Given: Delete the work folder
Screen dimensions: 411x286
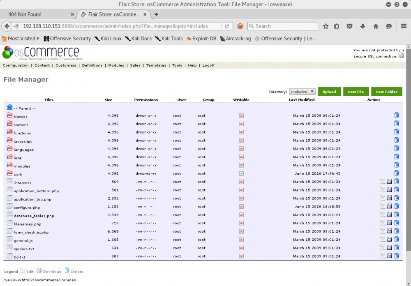Looking at the screenshot, I should pos(397,173).
